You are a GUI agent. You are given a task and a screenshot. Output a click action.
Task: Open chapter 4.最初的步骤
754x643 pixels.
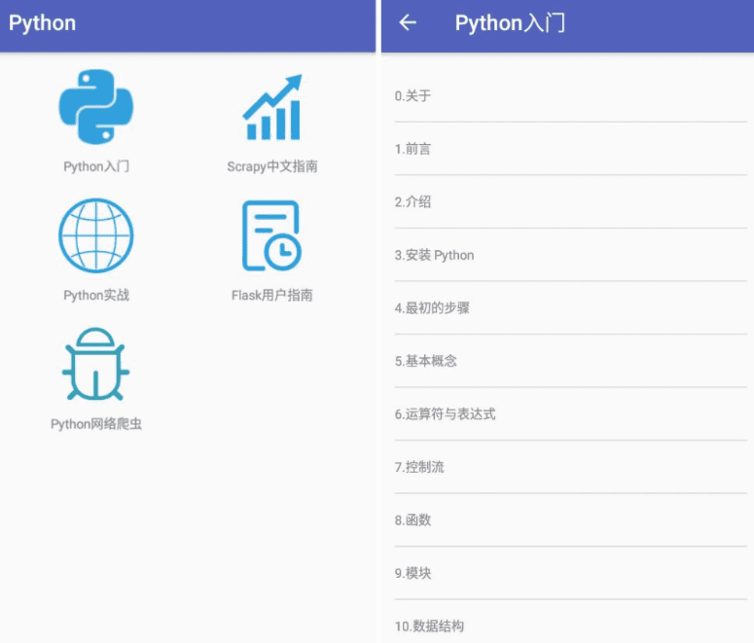[570, 307]
